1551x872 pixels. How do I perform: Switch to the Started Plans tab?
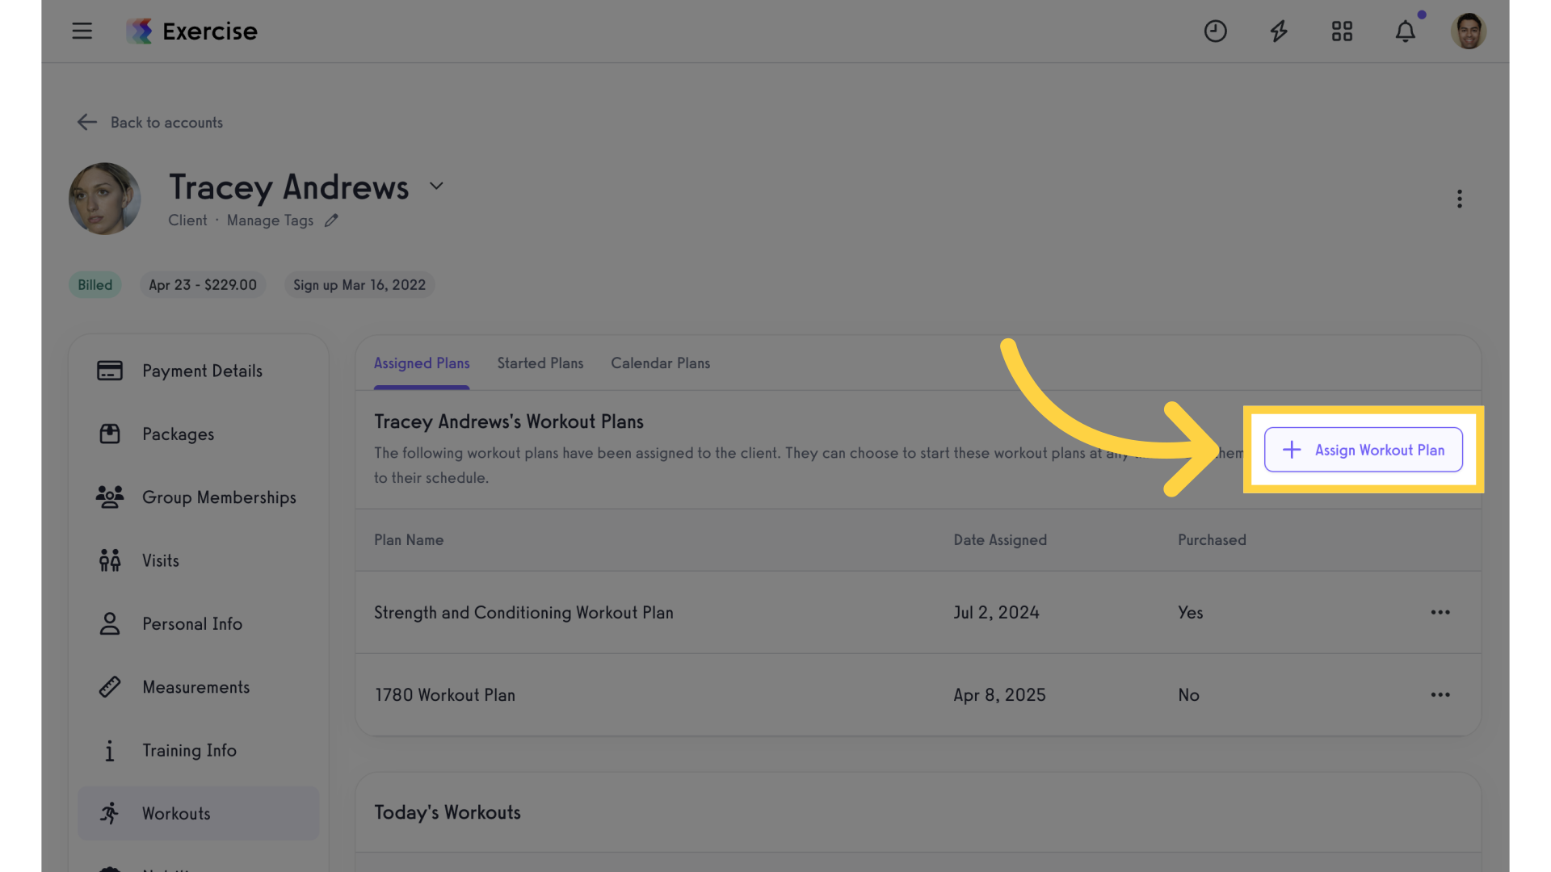(540, 363)
